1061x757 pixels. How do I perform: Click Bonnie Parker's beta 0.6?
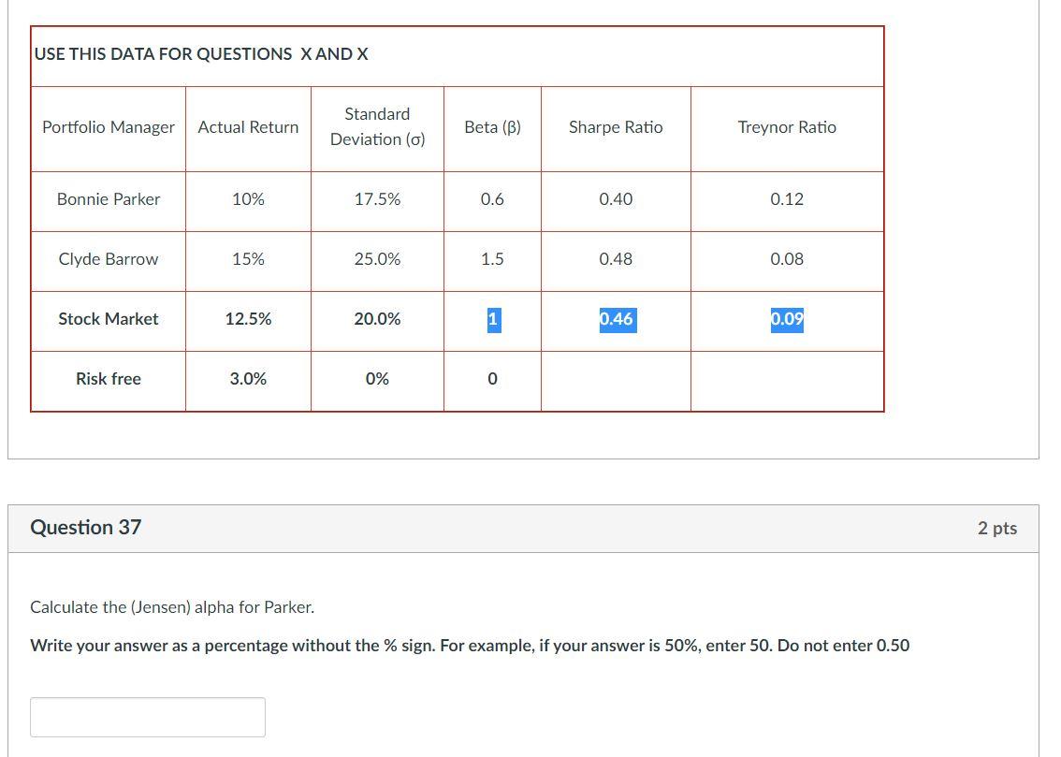(492, 199)
